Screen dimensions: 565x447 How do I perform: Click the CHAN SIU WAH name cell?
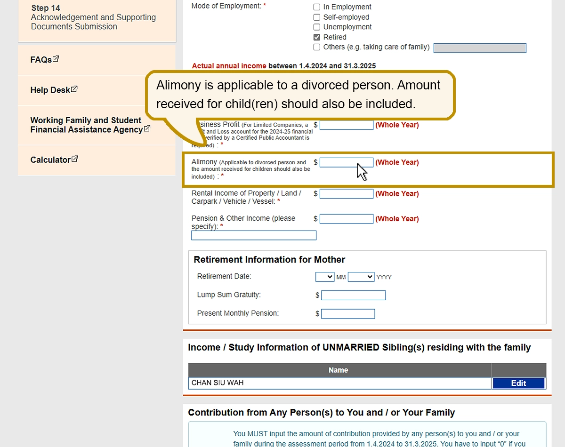pyautogui.click(x=339, y=383)
